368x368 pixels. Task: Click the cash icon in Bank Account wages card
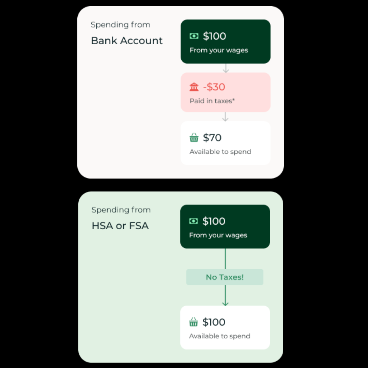click(x=194, y=36)
